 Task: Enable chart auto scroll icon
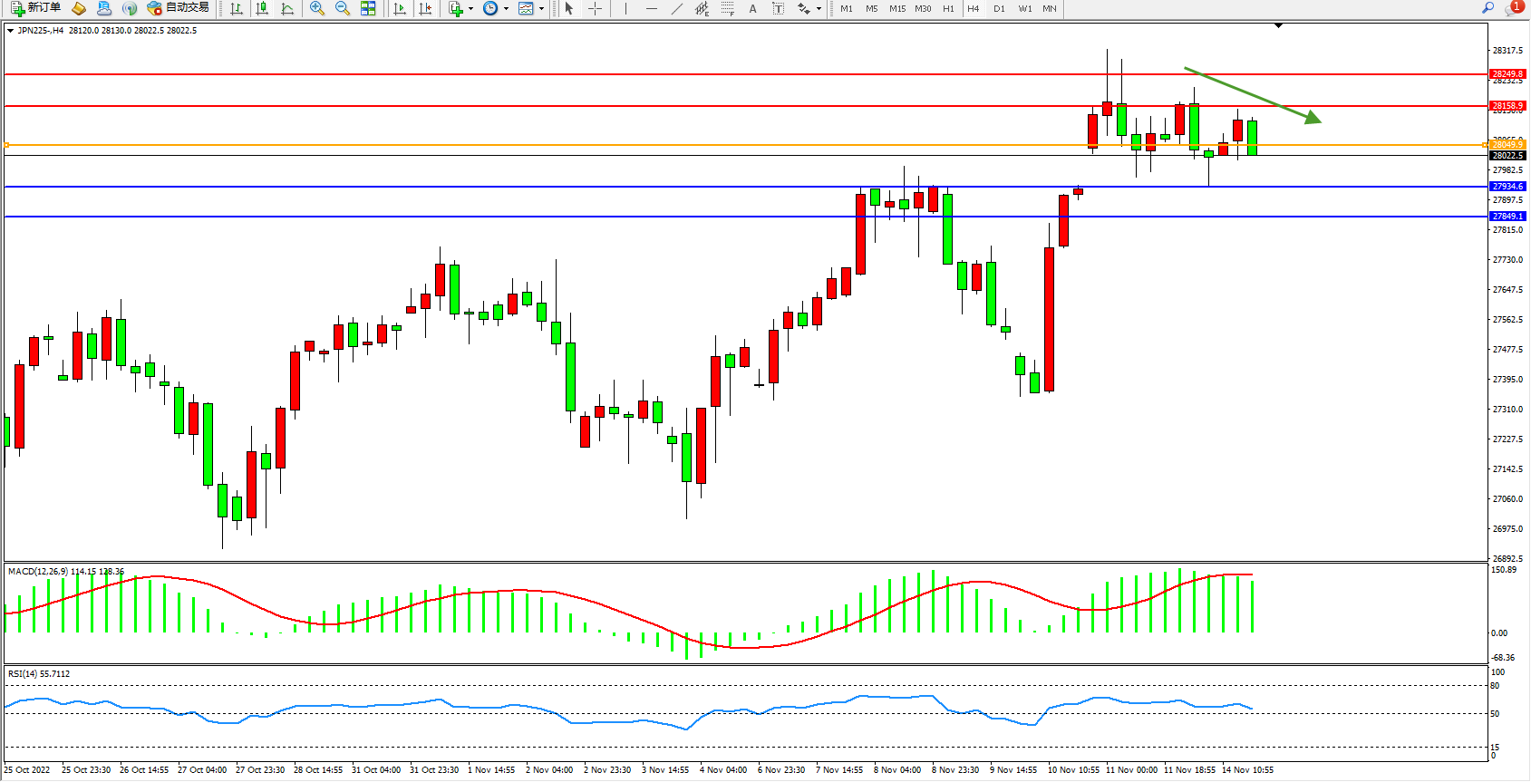click(x=400, y=8)
